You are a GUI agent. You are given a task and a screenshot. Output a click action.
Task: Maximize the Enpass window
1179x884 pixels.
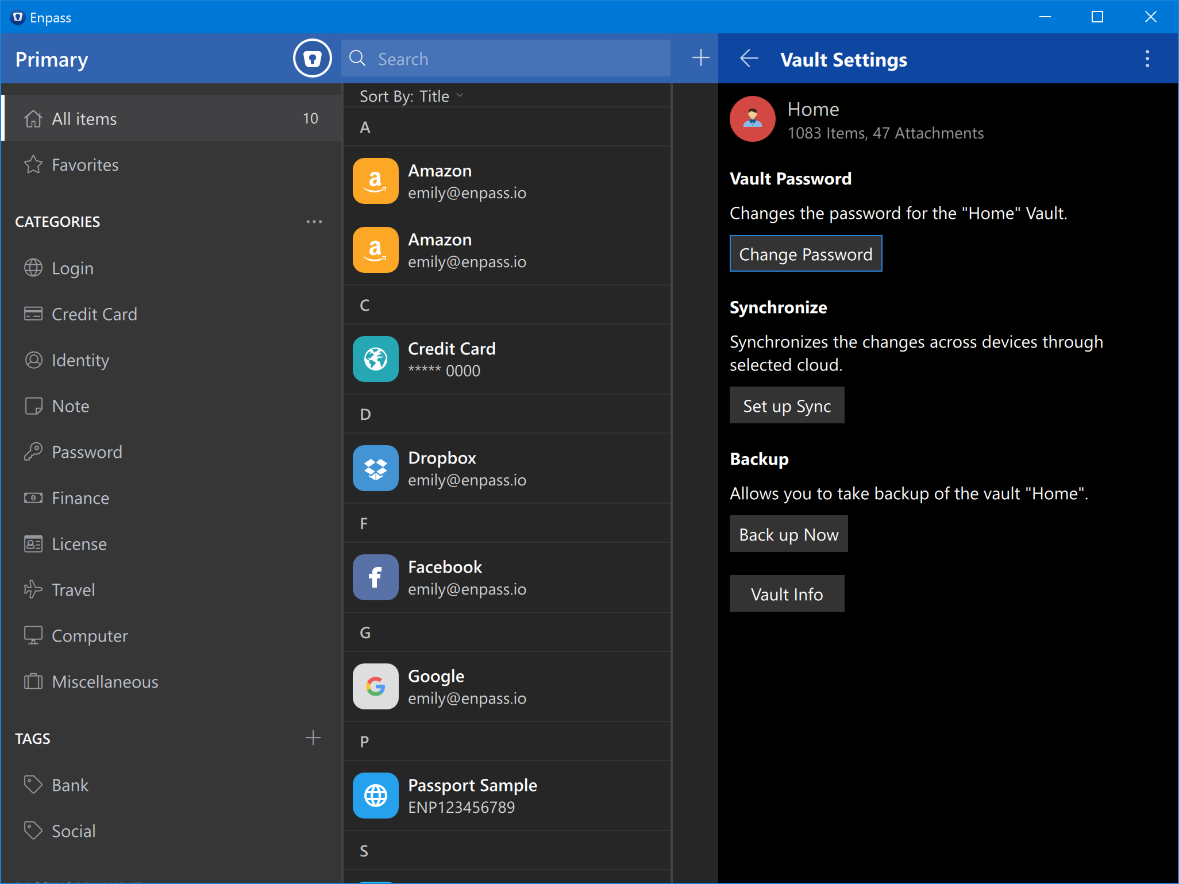click(1097, 17)
